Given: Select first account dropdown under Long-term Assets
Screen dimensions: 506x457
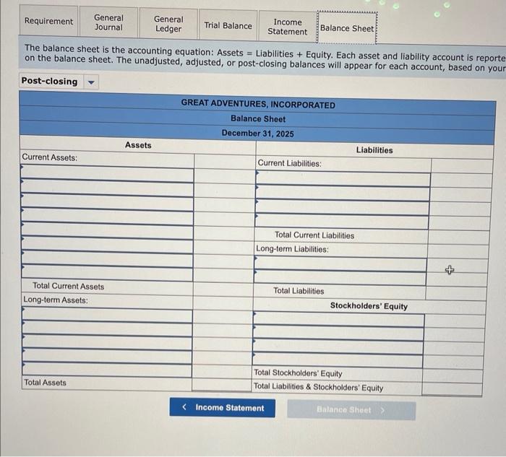Looking at the screenshot, I should click(x=107, y=314).
